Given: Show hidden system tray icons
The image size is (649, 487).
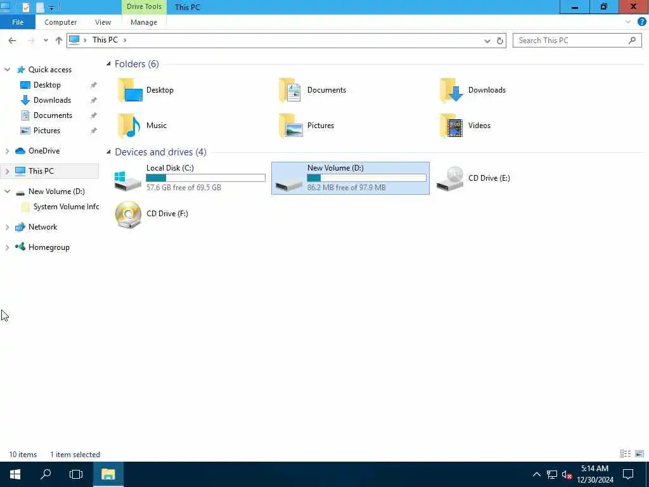Looking at the screenshot, I should point(536,474).
